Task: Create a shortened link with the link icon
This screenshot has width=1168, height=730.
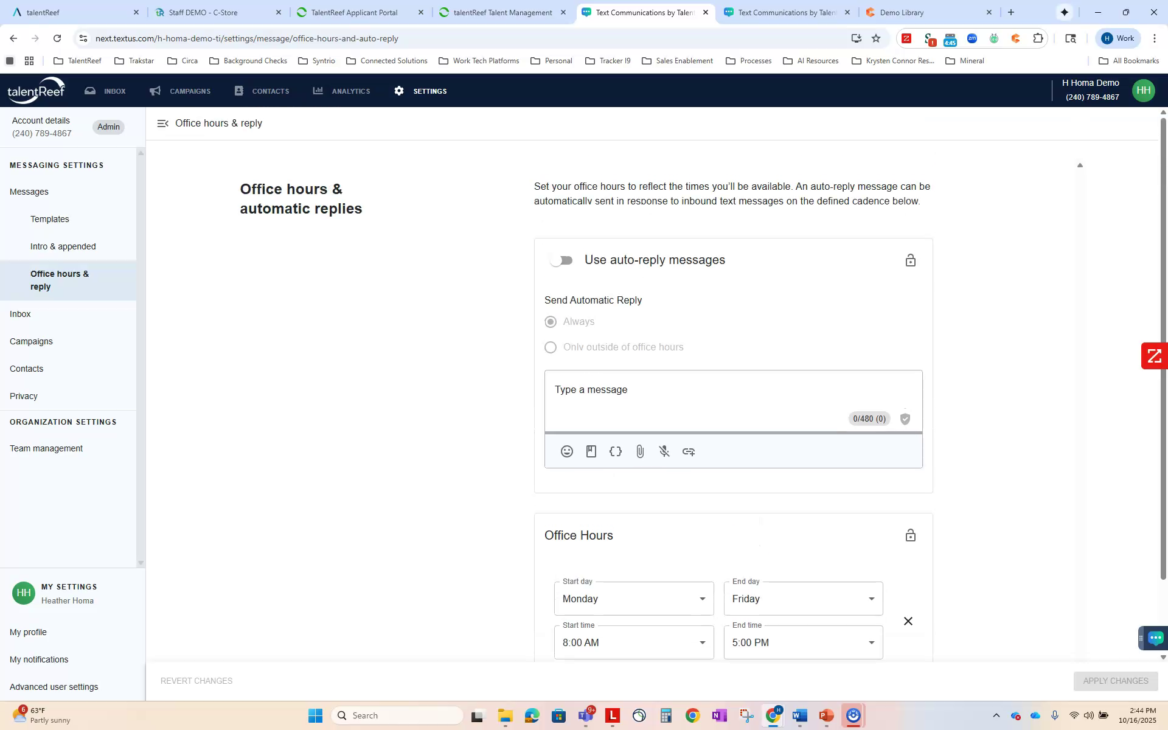Action: (688, 451)
